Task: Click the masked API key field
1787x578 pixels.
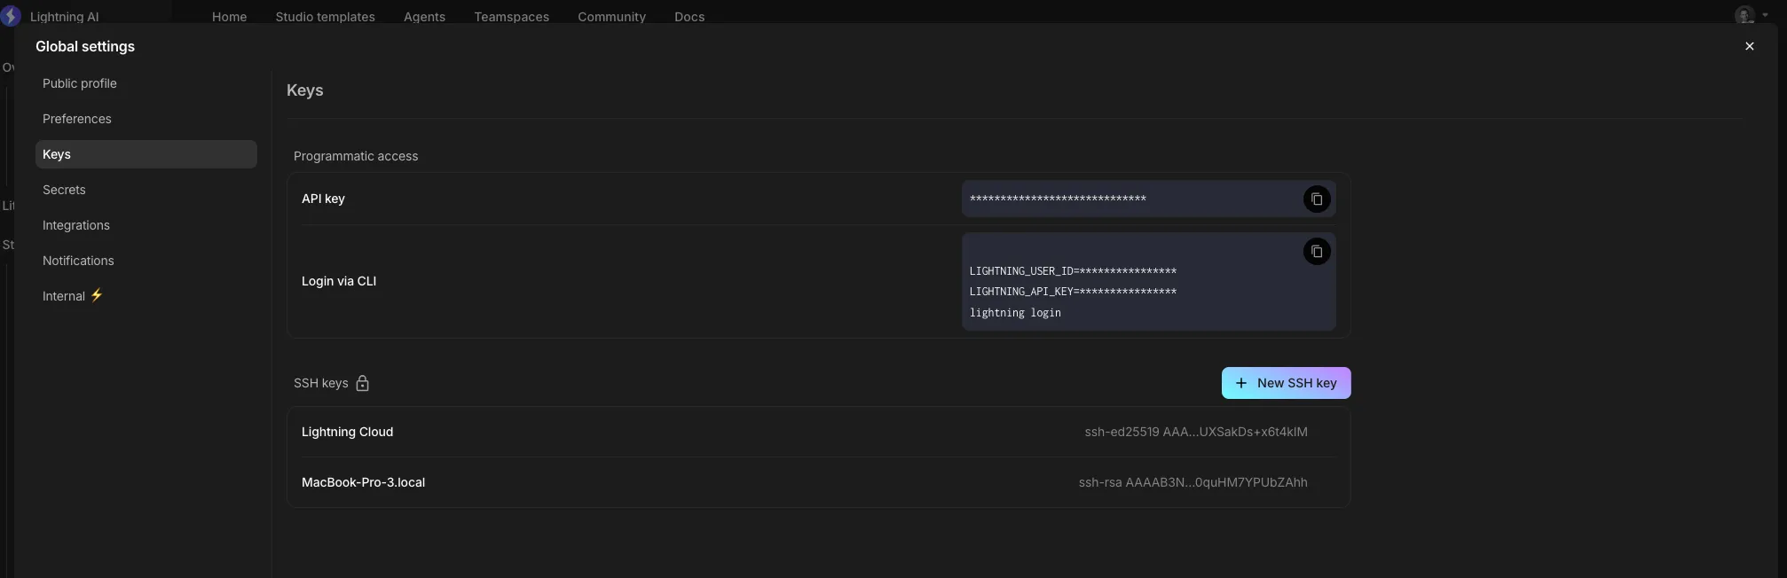Action: [x=1148, y=199]
